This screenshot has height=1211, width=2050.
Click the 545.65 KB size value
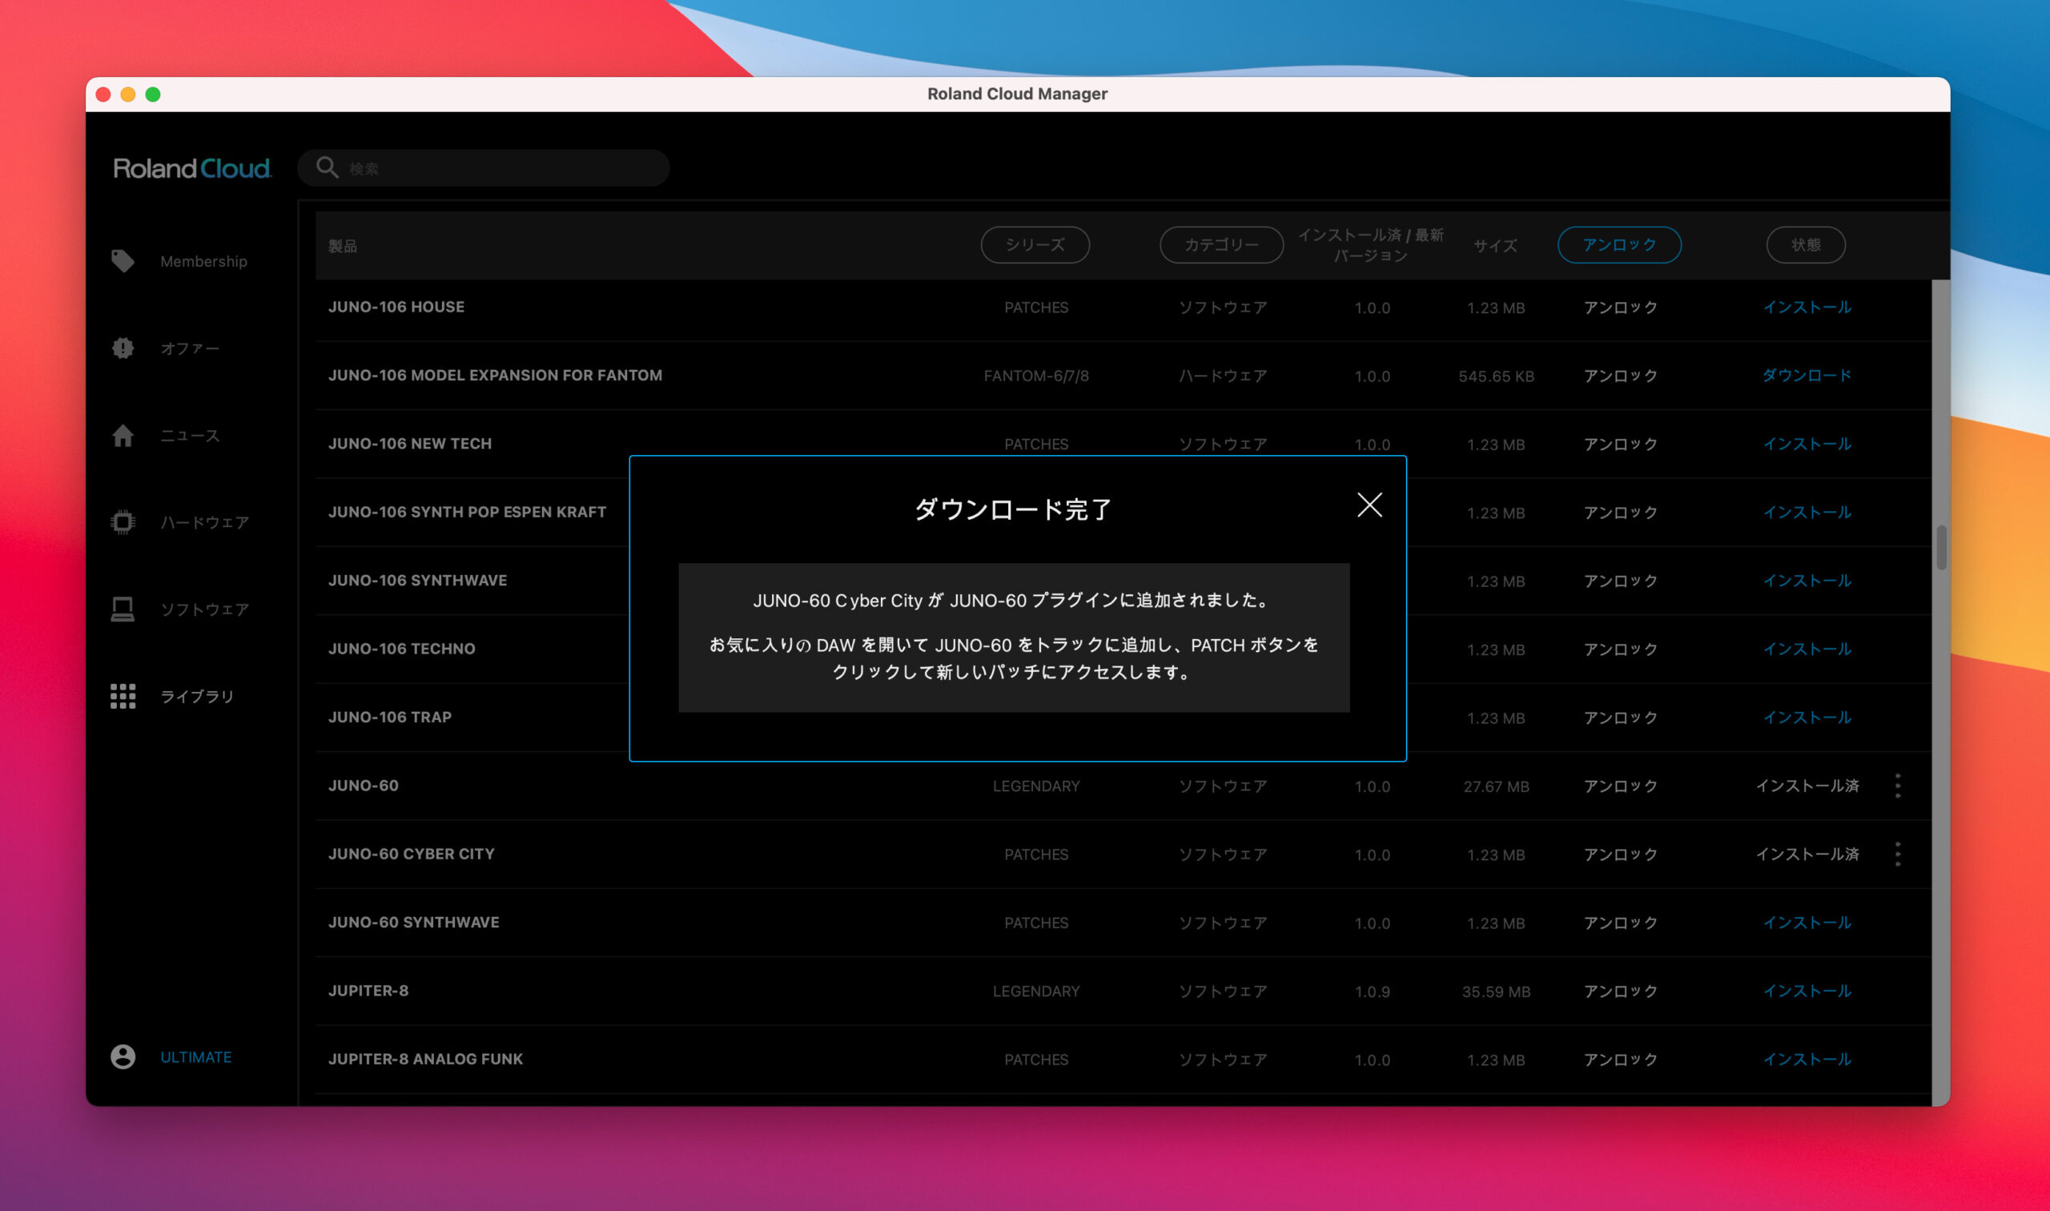1496,376
